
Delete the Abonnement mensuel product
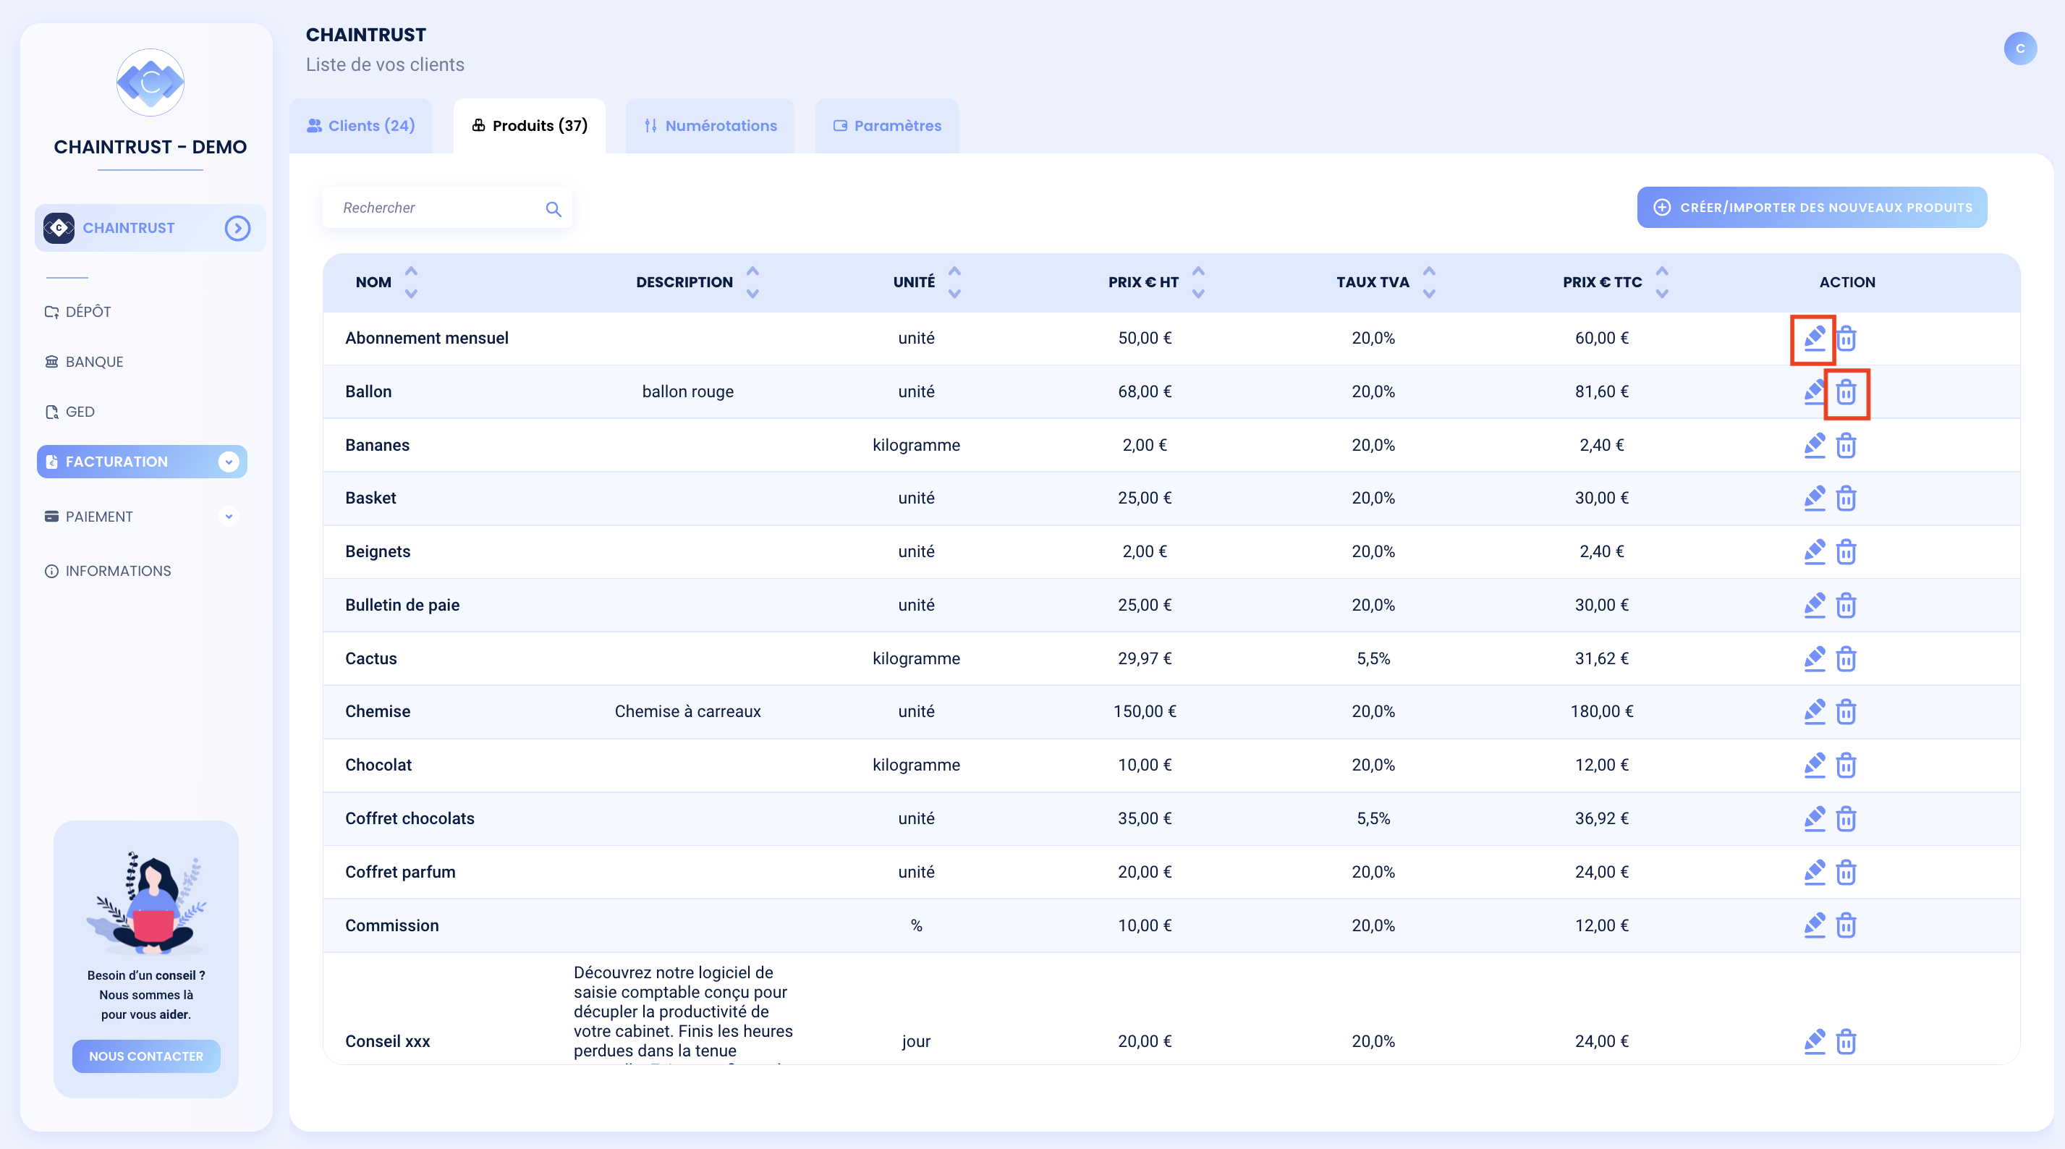[x=1846, y=339]
